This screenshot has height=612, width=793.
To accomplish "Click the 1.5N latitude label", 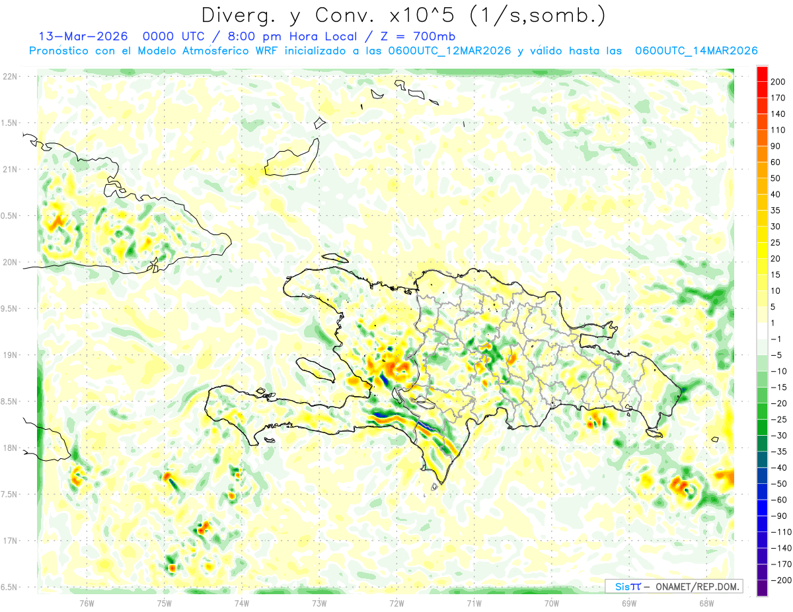I will coord(9,123).
